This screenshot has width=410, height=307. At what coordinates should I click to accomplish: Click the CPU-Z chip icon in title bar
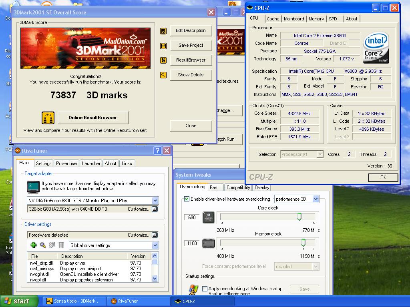(250, 8)
